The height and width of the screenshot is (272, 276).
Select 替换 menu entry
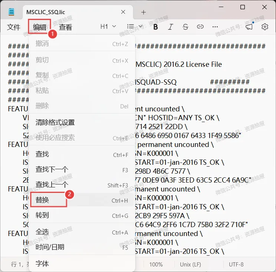point(82,200)
